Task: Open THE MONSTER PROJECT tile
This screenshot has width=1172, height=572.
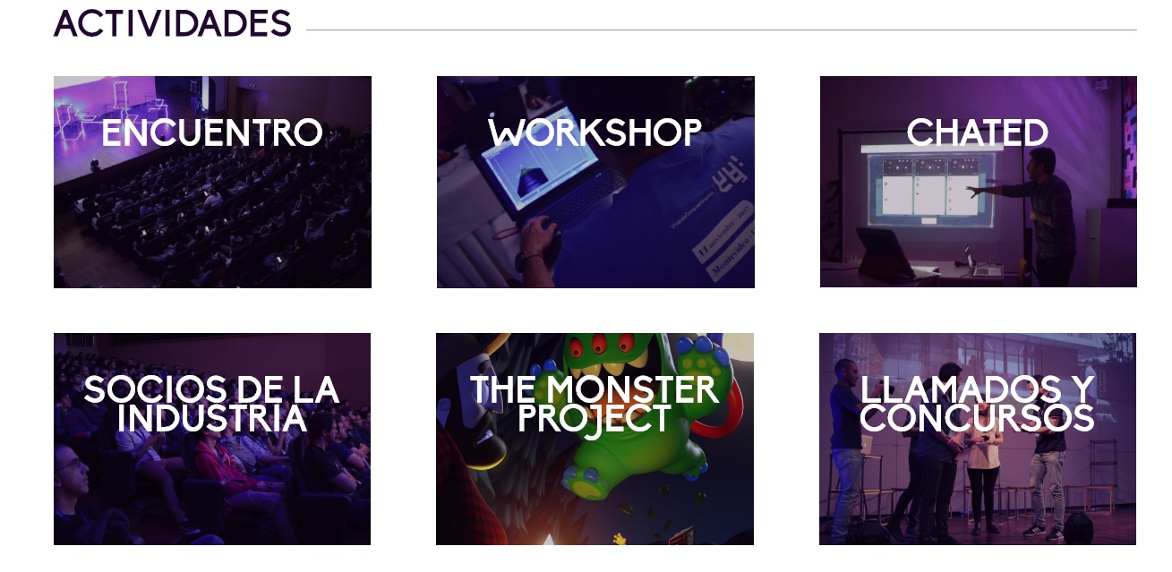Action: coord(595,439)
